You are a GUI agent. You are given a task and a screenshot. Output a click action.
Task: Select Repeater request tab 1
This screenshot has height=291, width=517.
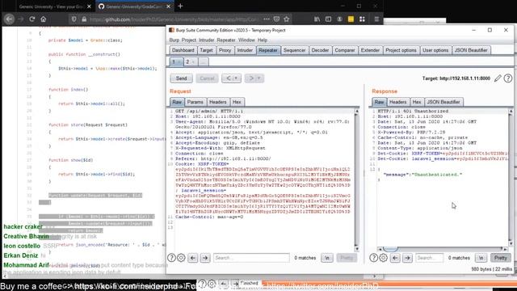tap(176, 61)
